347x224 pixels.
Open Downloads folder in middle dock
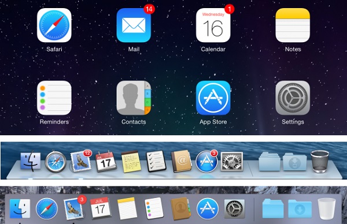point(294,162)
